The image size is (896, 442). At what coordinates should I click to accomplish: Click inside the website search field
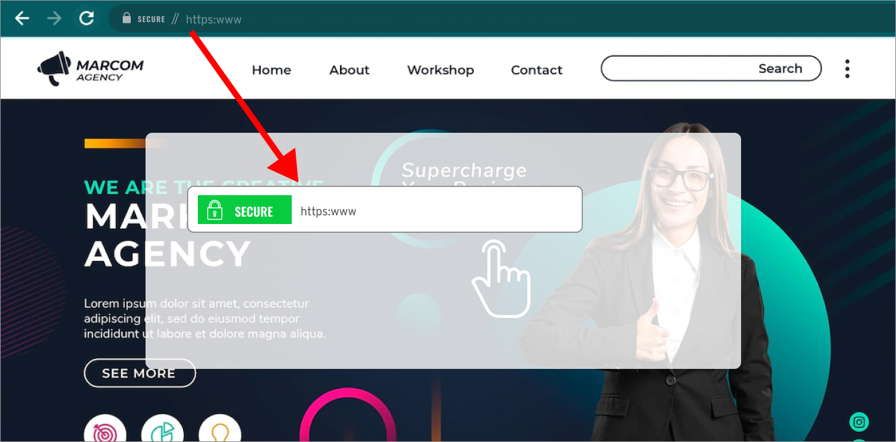(x=711, y=68)
